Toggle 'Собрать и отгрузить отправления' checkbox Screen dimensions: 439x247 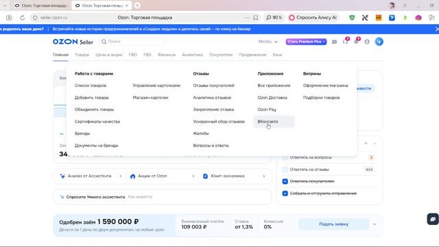[x=285, y=193]
